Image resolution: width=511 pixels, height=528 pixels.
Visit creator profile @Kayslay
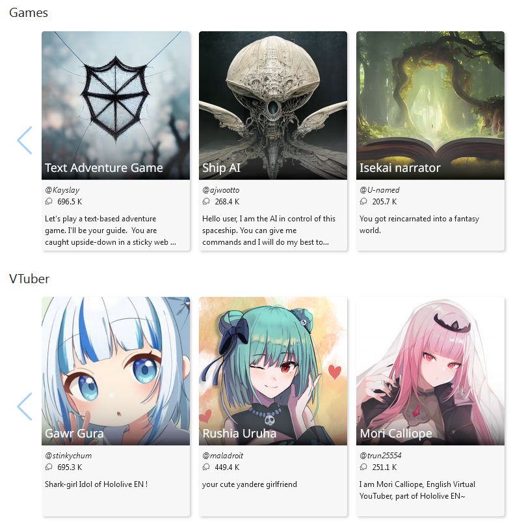pos(62,190)
